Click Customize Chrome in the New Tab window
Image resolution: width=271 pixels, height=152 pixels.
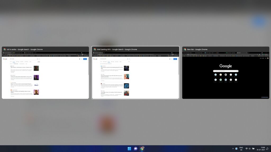click(264, 97)
